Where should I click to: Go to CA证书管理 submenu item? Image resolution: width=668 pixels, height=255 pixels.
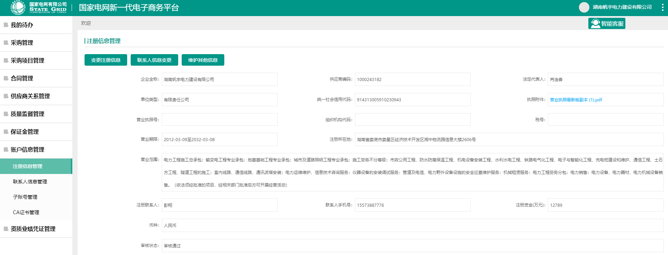pyautogui.click(x=26, y=212)
